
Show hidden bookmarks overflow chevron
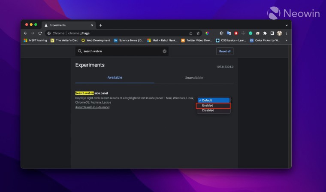click(286, 40)
